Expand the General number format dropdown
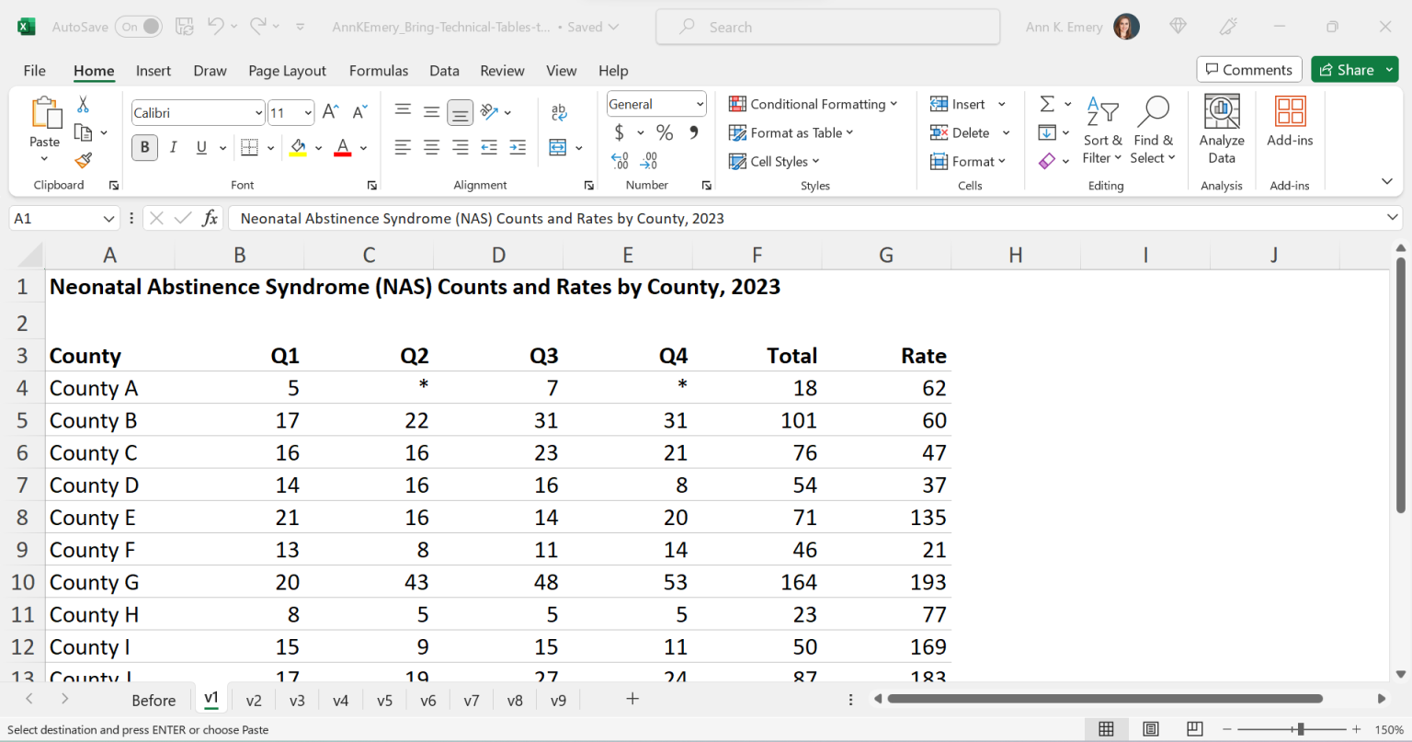Screen dimensions: 1412x742 (700, 104)
